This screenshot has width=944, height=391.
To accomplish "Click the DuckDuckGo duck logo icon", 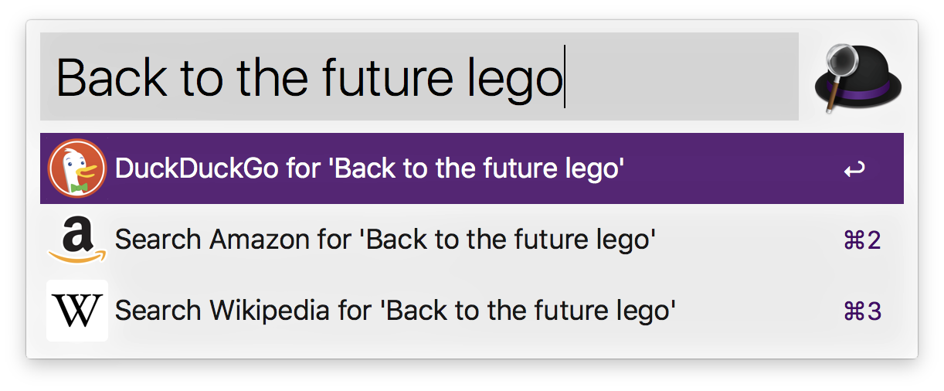I will point(77,168).
